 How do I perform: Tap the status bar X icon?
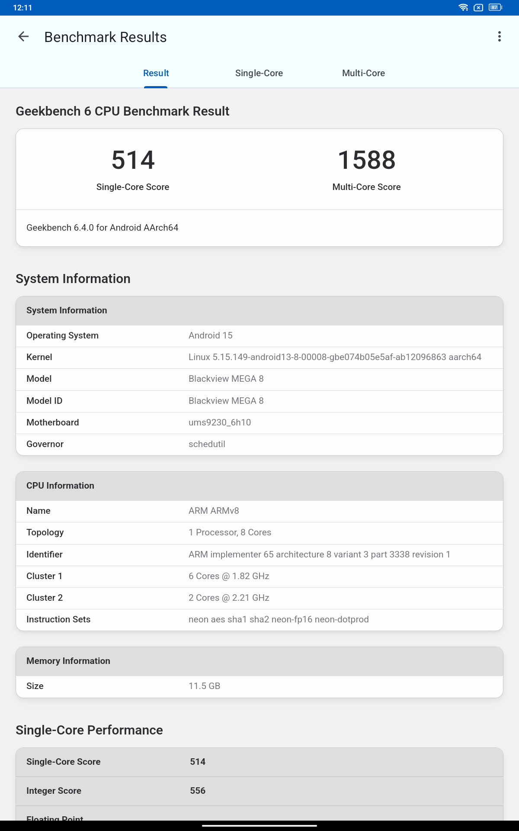[478, 7]
